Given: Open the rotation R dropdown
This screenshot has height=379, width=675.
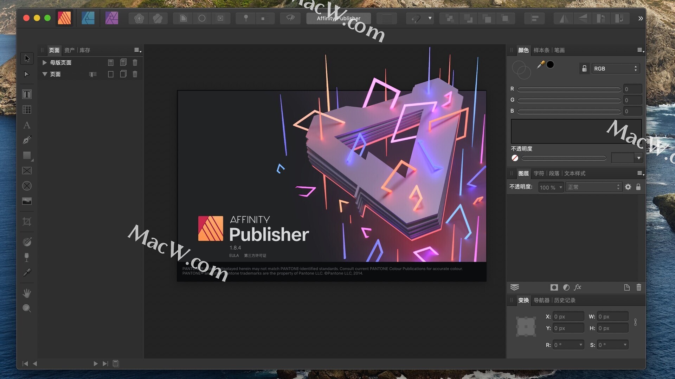Looking at the screenshot, I should 581,345.
